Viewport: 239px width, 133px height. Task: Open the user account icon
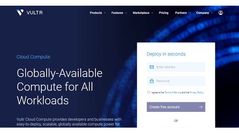[220, 13]
